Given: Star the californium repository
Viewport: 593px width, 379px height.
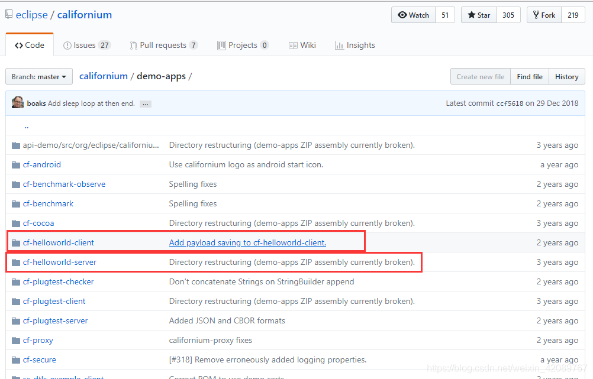Looking at the screenshot, I should 479,15.
